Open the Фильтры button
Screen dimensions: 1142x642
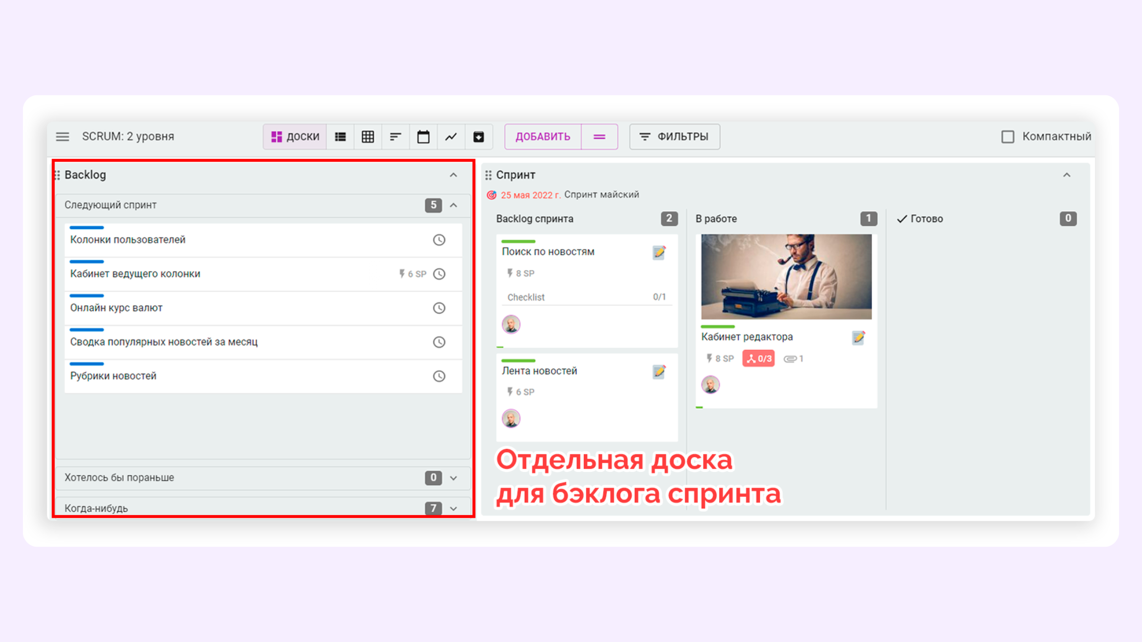tap(674, 137)
